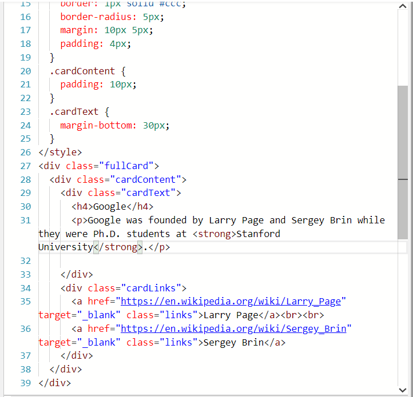The width and height of the screenshot is (413, 397).
Task: Click the Larry Page anchor text
Action: click(x=231, y=315)
